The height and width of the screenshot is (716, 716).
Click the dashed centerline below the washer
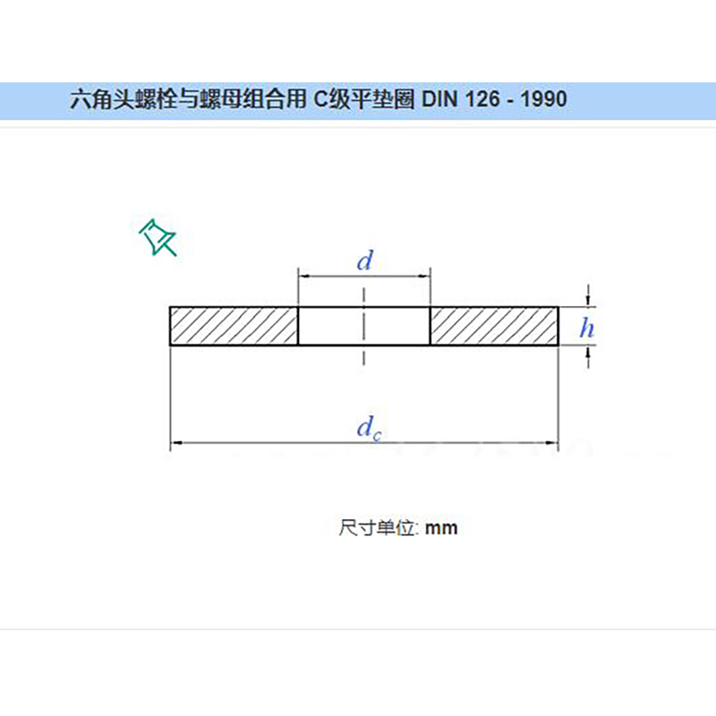point(363,355)
